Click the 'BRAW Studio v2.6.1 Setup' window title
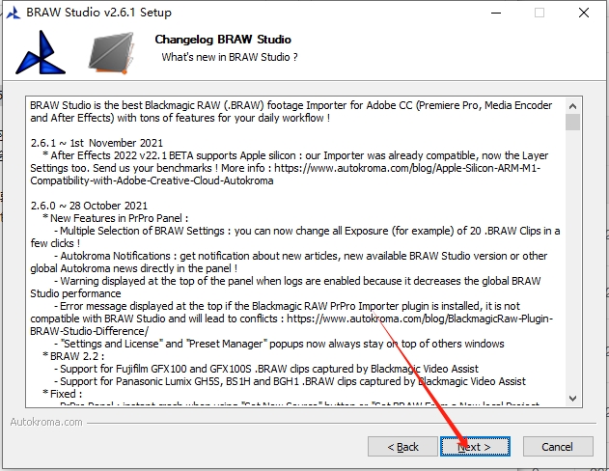This screenshot has height=471, width=609. [98, 13]
